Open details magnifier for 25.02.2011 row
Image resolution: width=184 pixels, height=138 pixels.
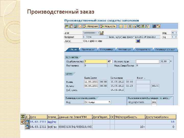(x=27, y=122)
